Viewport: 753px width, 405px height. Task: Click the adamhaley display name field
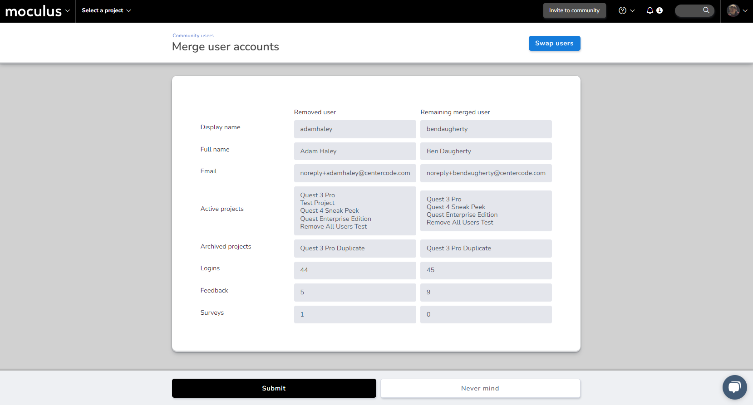tap(354, 129)
